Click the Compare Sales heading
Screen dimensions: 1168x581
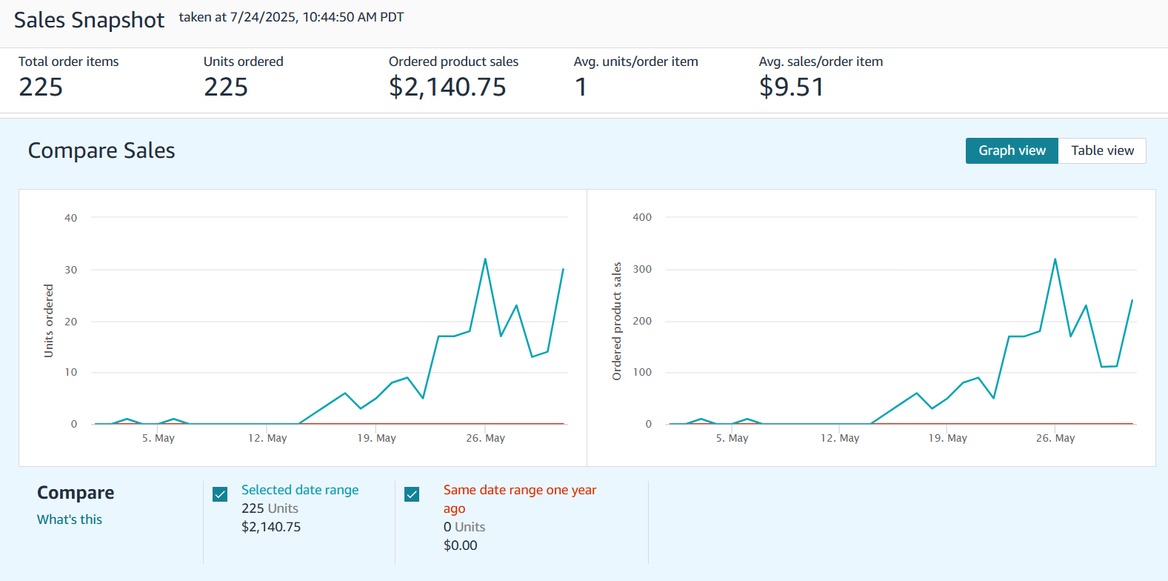click(101, 150)
